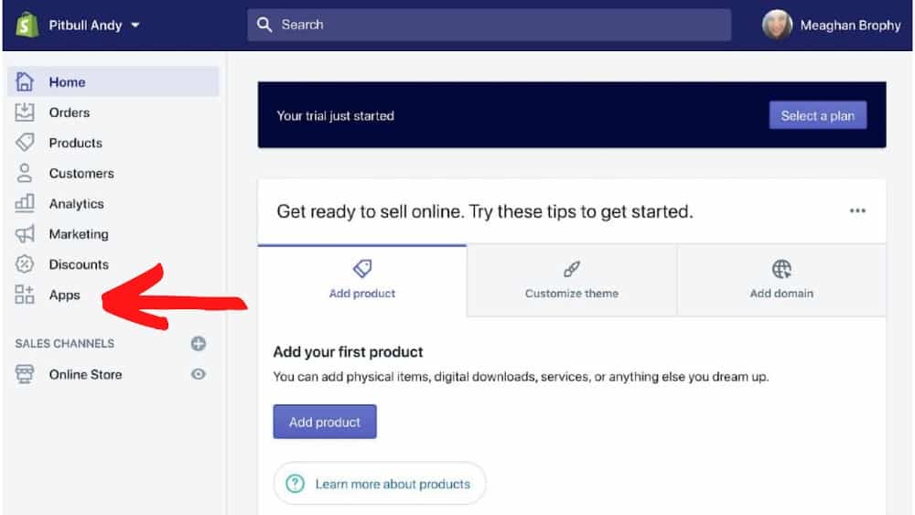
Task: Click the blue Add product button
Action: (325, 422)
